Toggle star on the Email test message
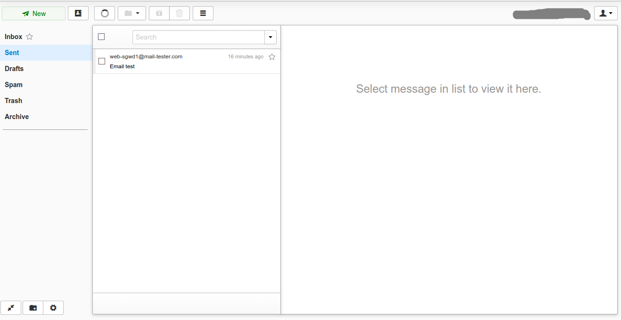The width and height of the screenshot is (621, 320). (x=272, y=57)
